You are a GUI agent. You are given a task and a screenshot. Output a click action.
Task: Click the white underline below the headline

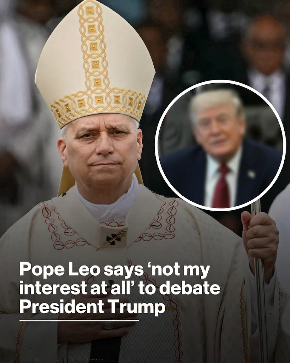(79, 320)
